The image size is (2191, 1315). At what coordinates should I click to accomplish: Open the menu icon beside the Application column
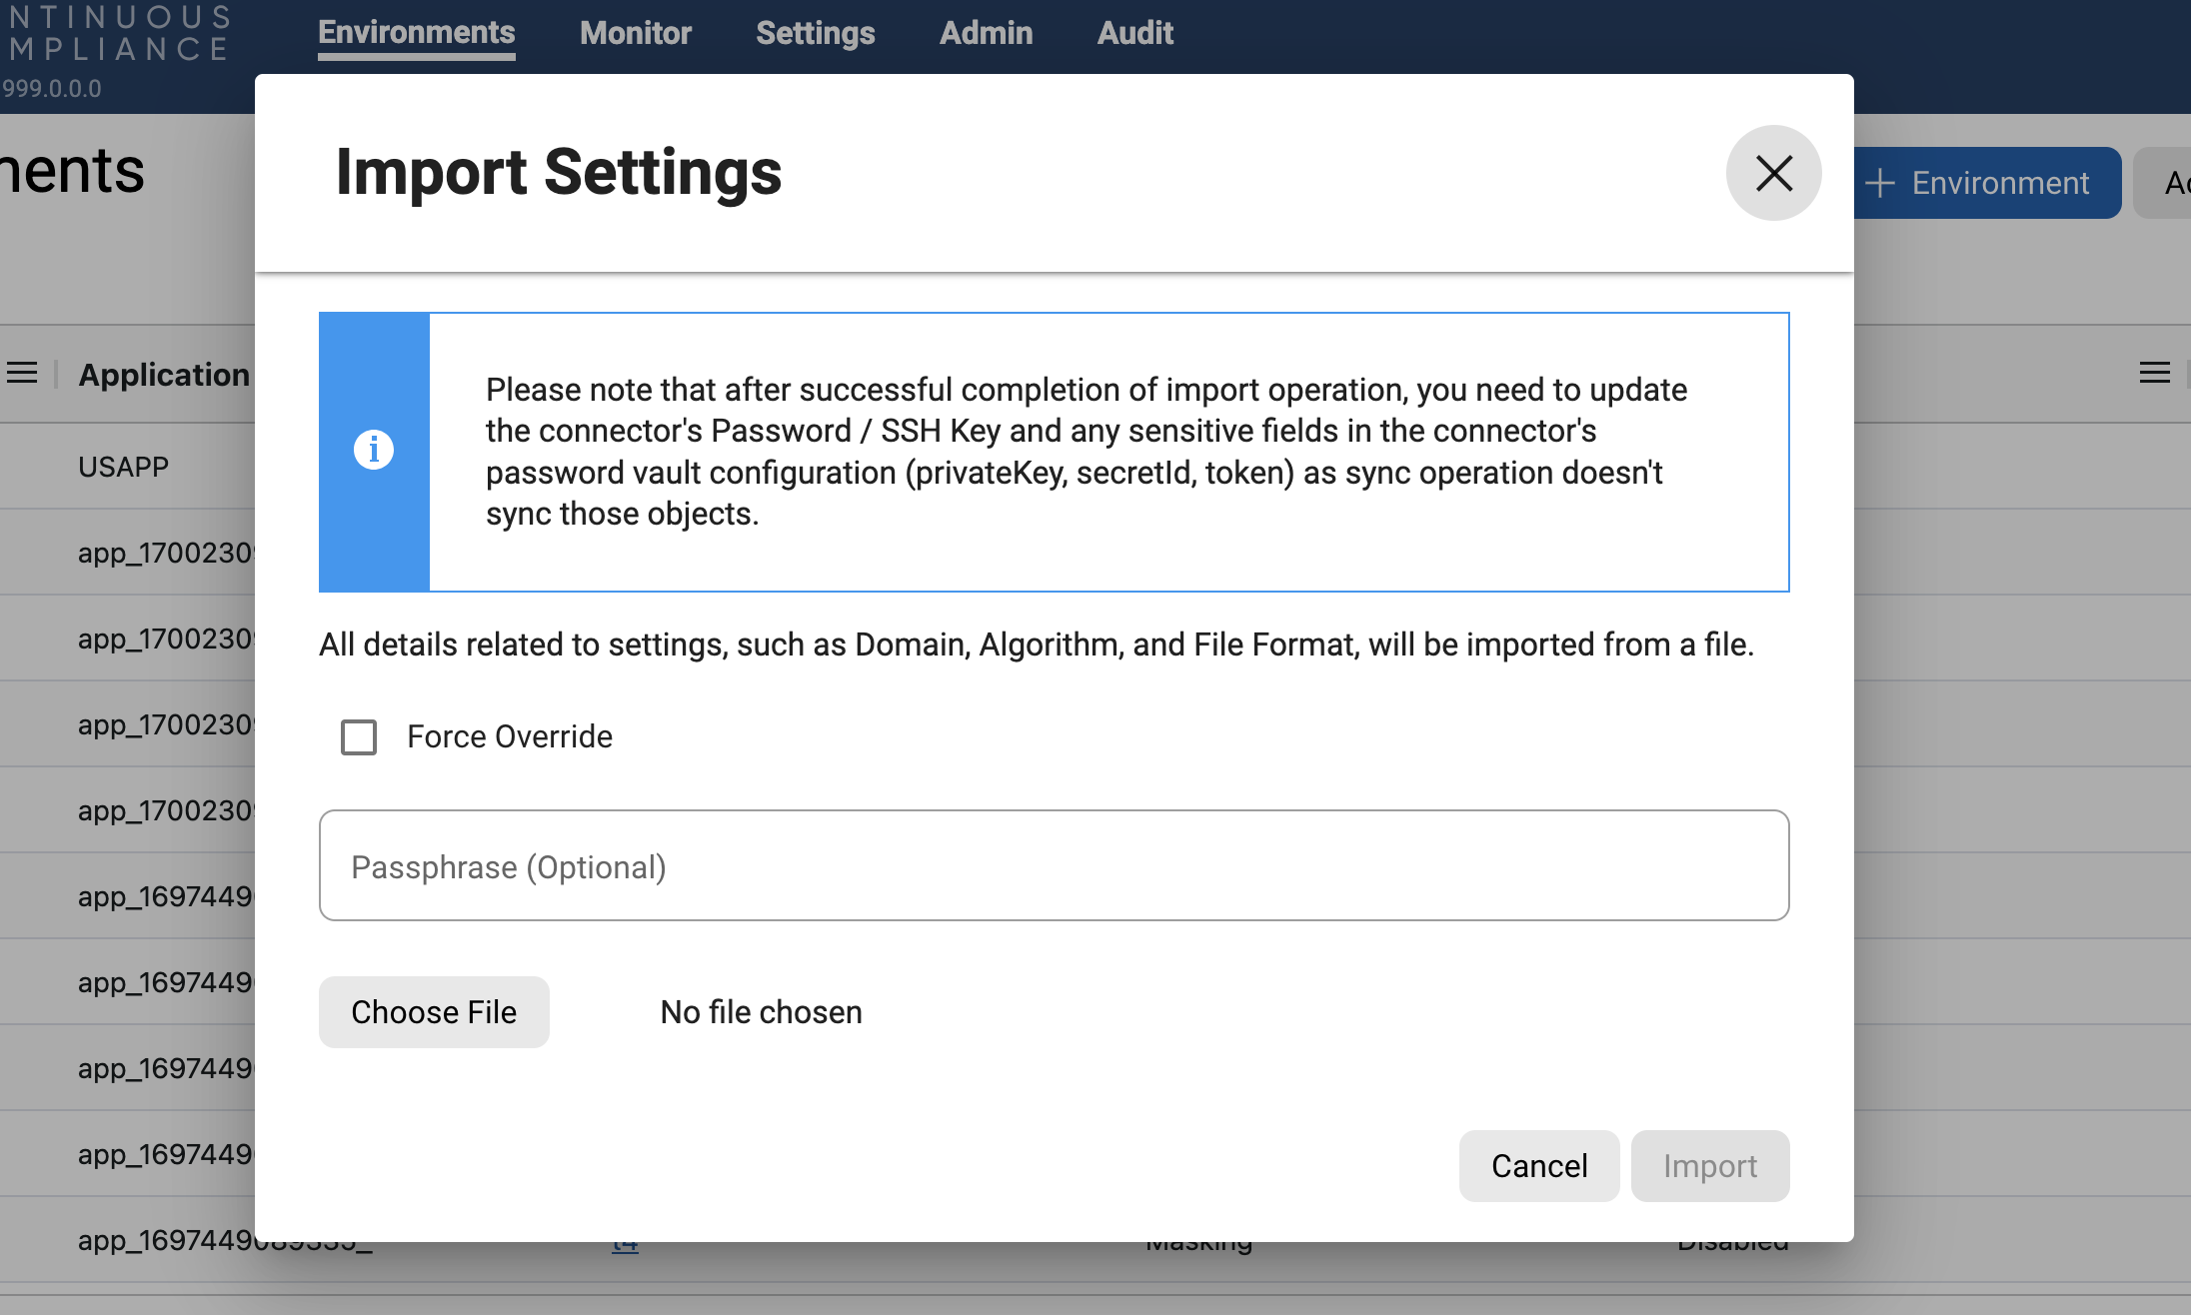point(23,372)
